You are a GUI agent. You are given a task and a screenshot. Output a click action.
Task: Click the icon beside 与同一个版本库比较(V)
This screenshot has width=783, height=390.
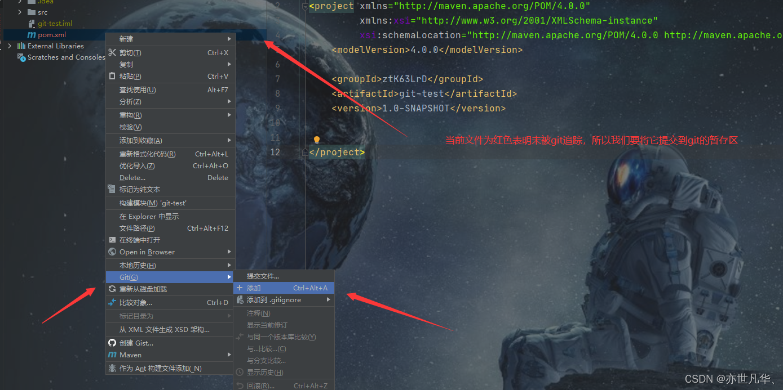pyautogui.click(x=240, y=337)
